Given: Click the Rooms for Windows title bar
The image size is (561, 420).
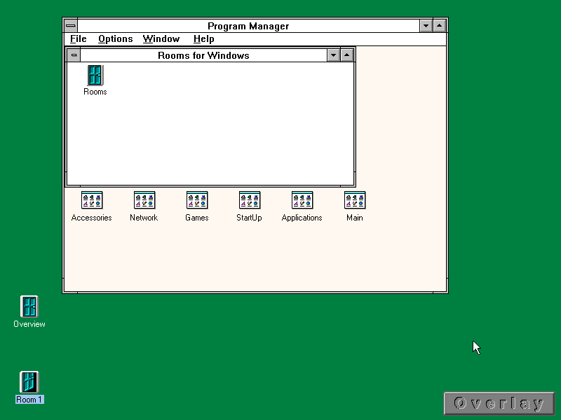Looking at the screenshot, I should (203, 55).
